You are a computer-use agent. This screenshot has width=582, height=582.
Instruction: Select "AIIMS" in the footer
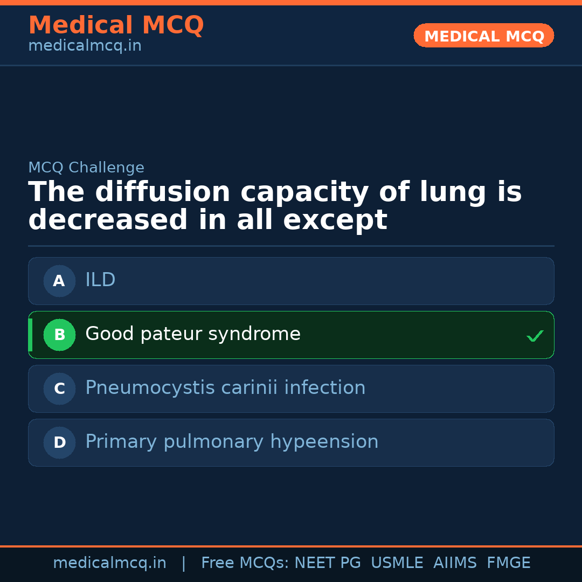(455, 563)
